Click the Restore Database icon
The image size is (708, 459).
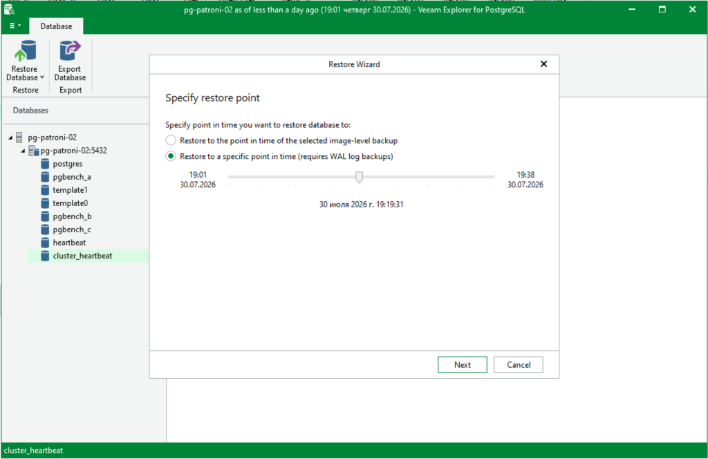(26, 50)
